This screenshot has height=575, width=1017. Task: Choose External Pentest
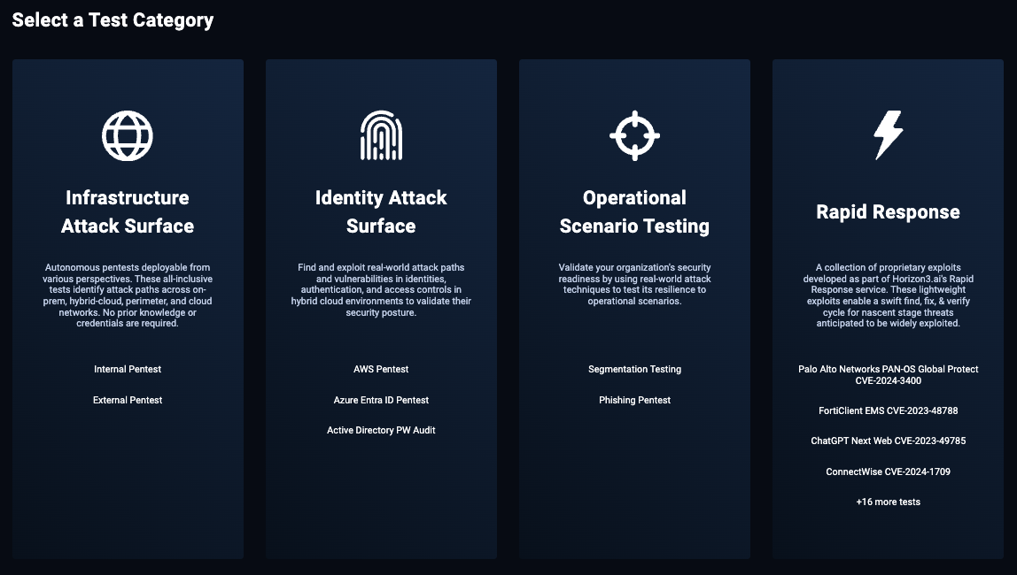[128, 400]
